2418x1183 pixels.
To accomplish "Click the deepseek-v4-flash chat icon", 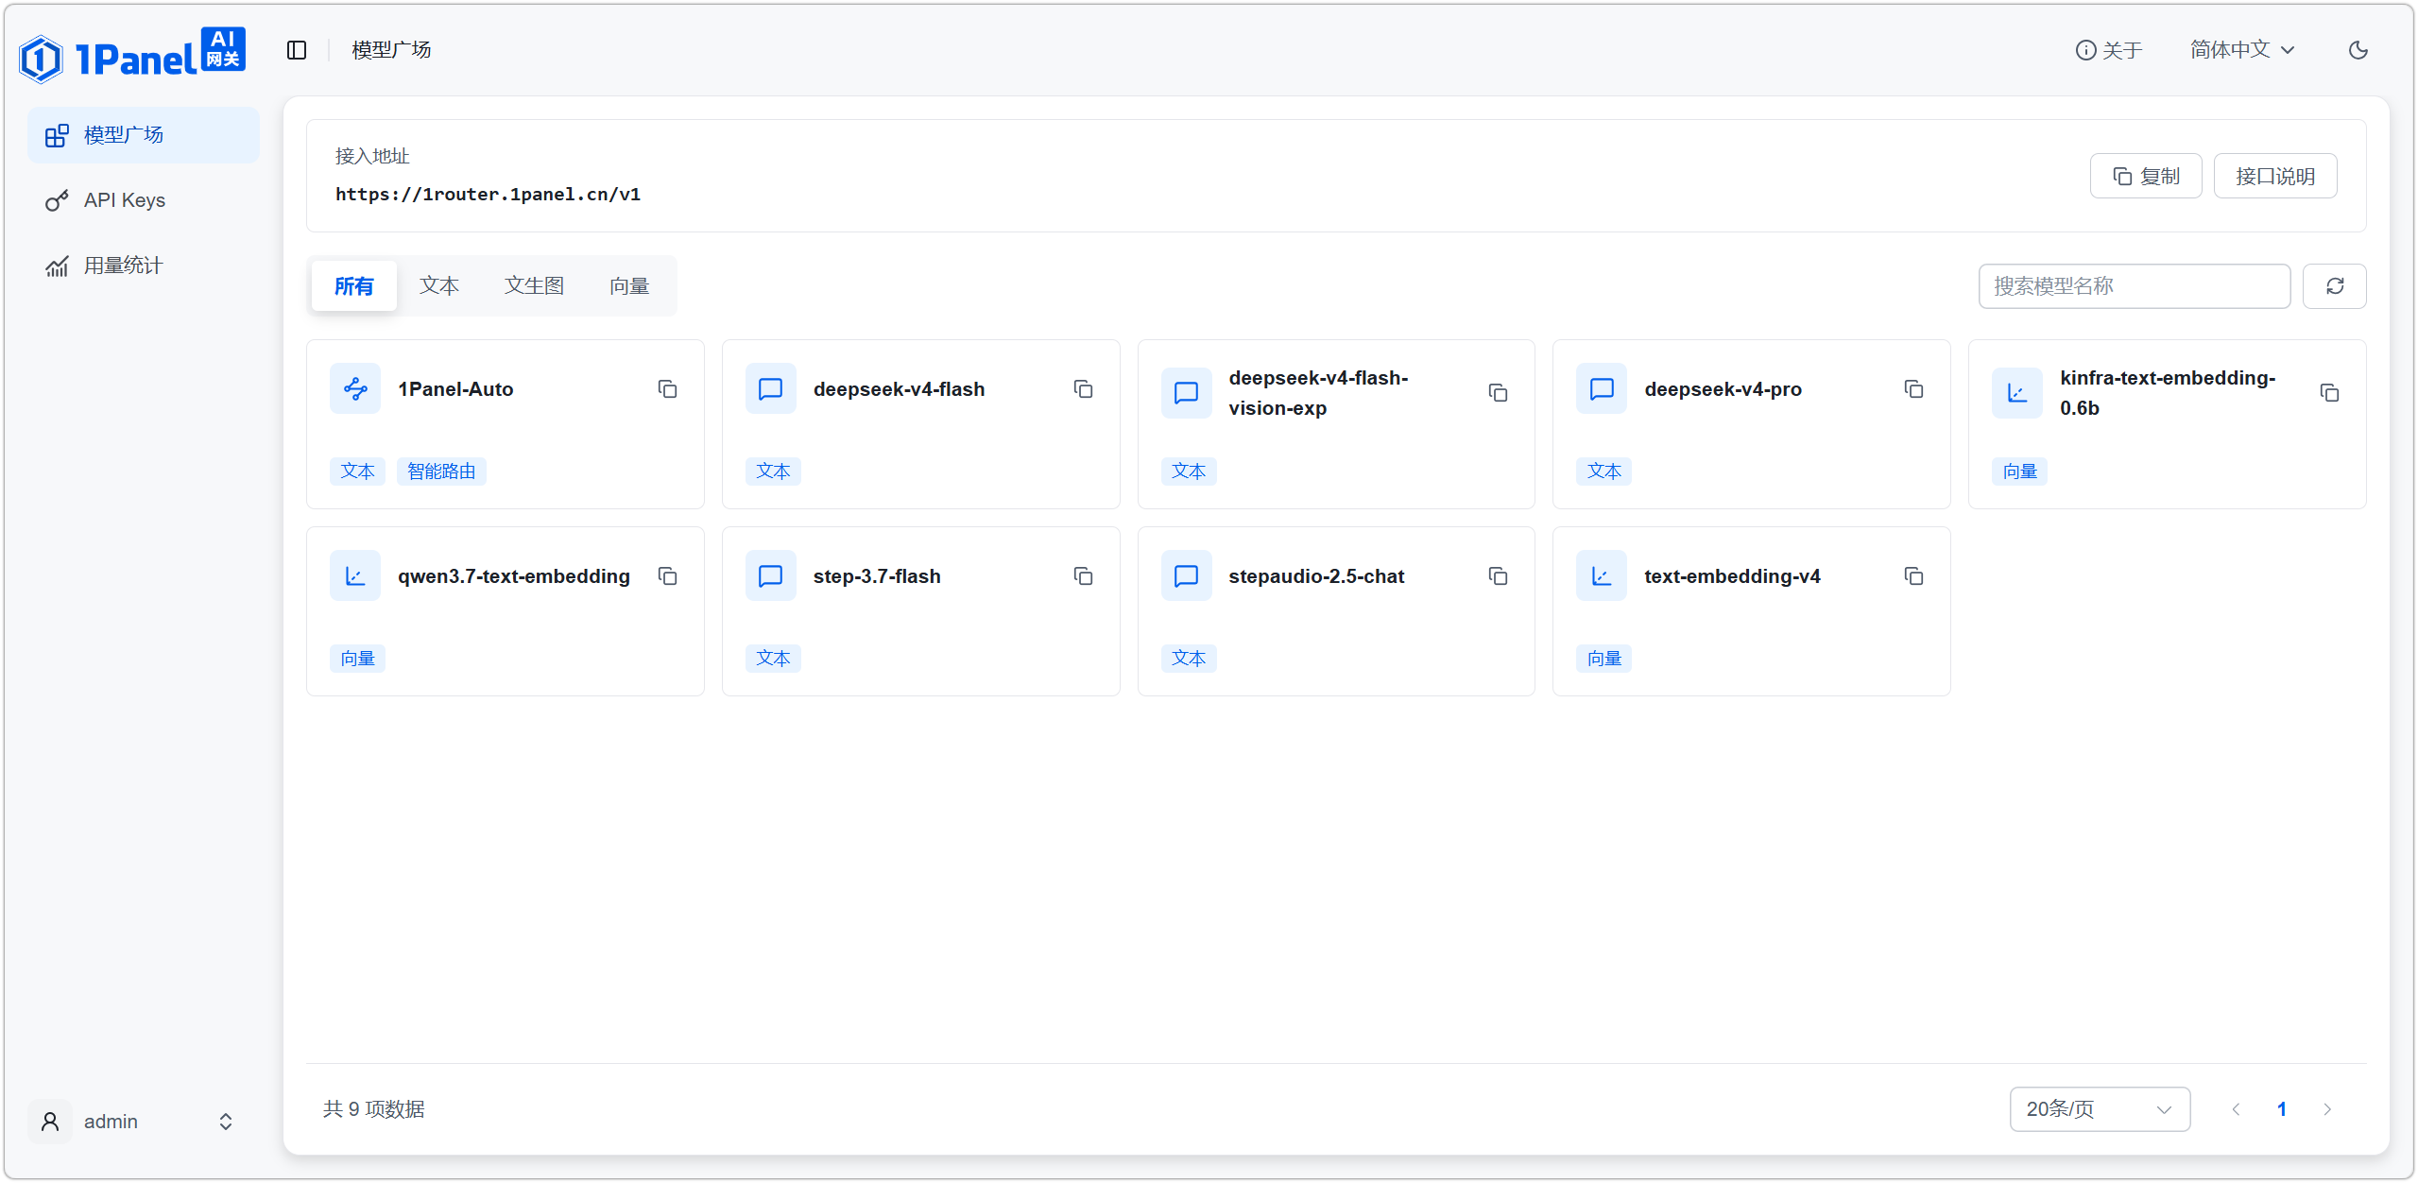I will pyautogui.click(x=771, y=388).
